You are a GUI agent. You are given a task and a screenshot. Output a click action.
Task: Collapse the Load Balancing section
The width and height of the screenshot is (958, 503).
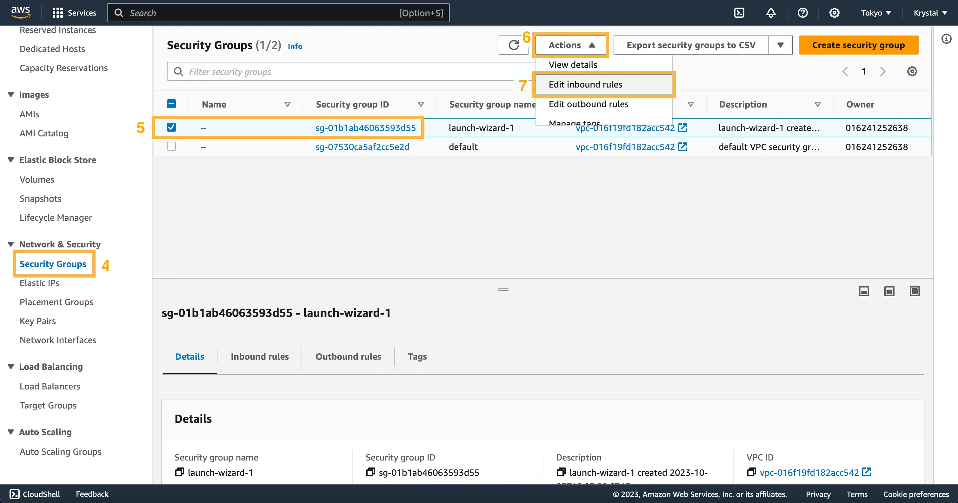(x=11, y=367)
